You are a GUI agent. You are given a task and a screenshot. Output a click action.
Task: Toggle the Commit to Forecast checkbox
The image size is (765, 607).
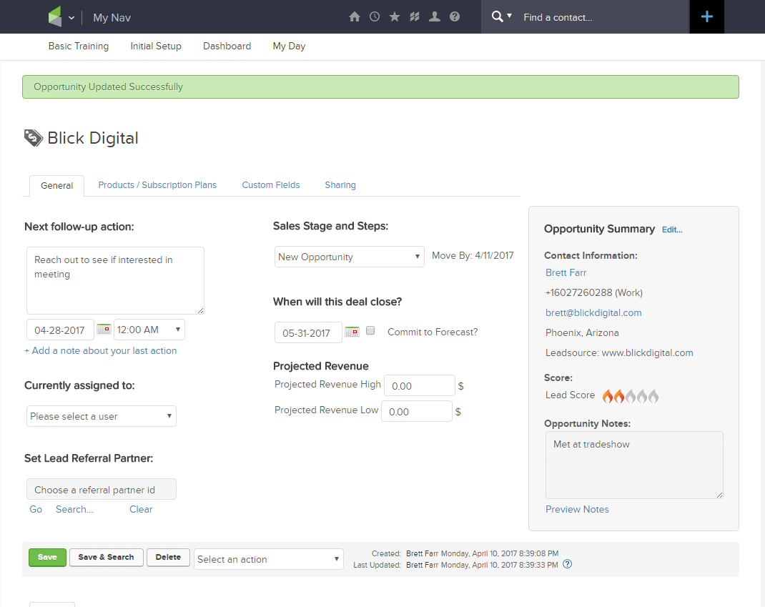(x=371, y=331)
